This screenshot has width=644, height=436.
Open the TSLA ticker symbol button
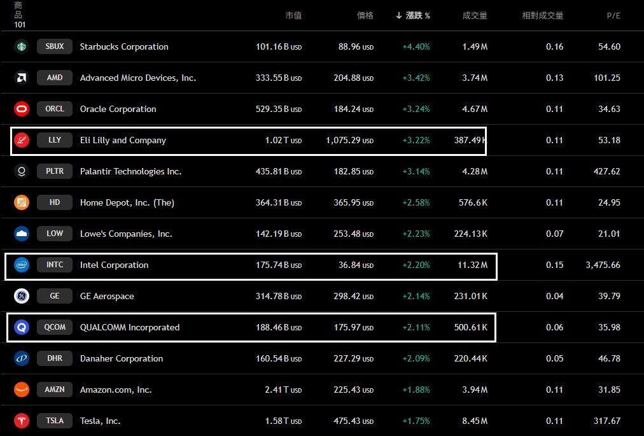[x=55, y=421]
